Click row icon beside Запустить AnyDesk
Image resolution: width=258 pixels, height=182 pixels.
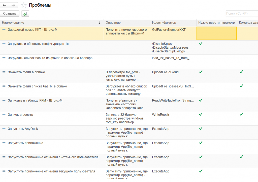coord(4,129)
